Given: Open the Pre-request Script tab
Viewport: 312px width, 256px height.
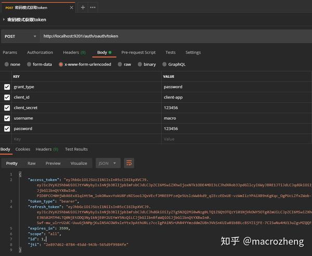Looking at the screenshot, I should [138, 52].
